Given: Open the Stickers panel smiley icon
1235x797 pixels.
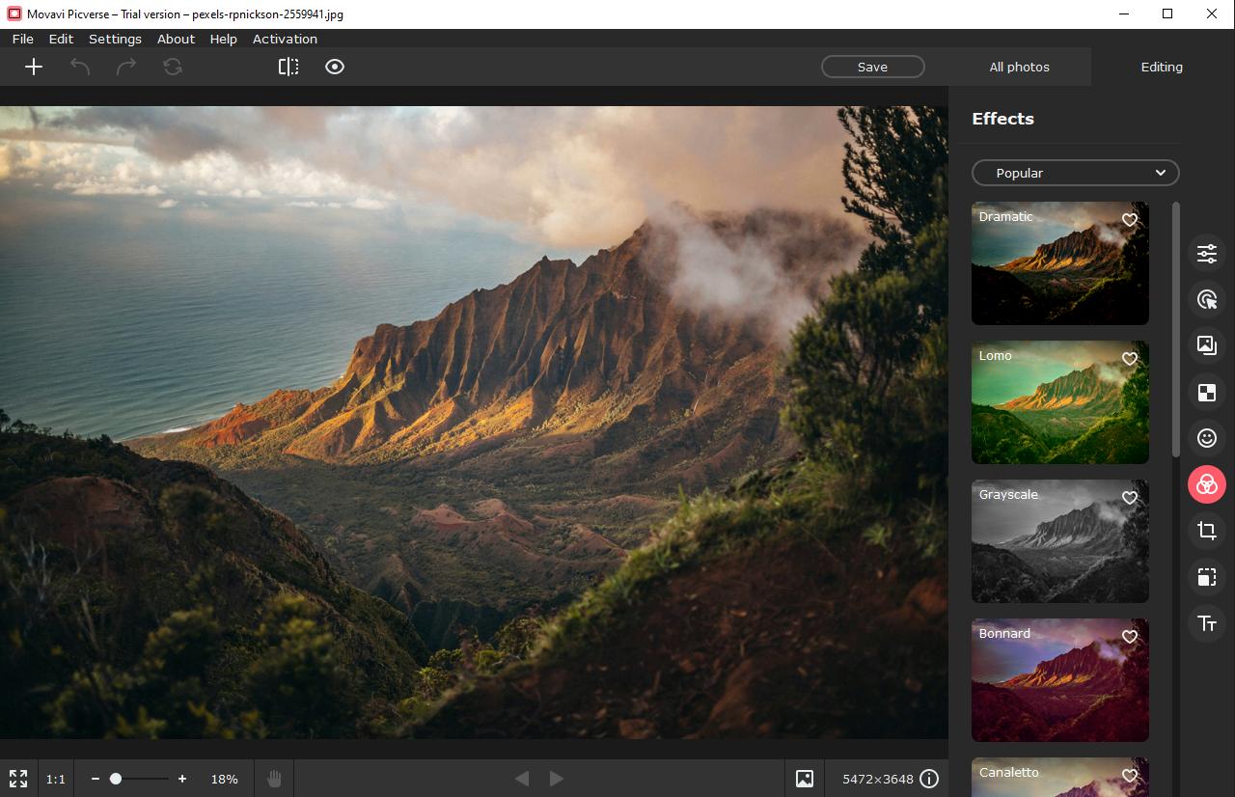Looking at the screenshot, I should pos(1206,438).
